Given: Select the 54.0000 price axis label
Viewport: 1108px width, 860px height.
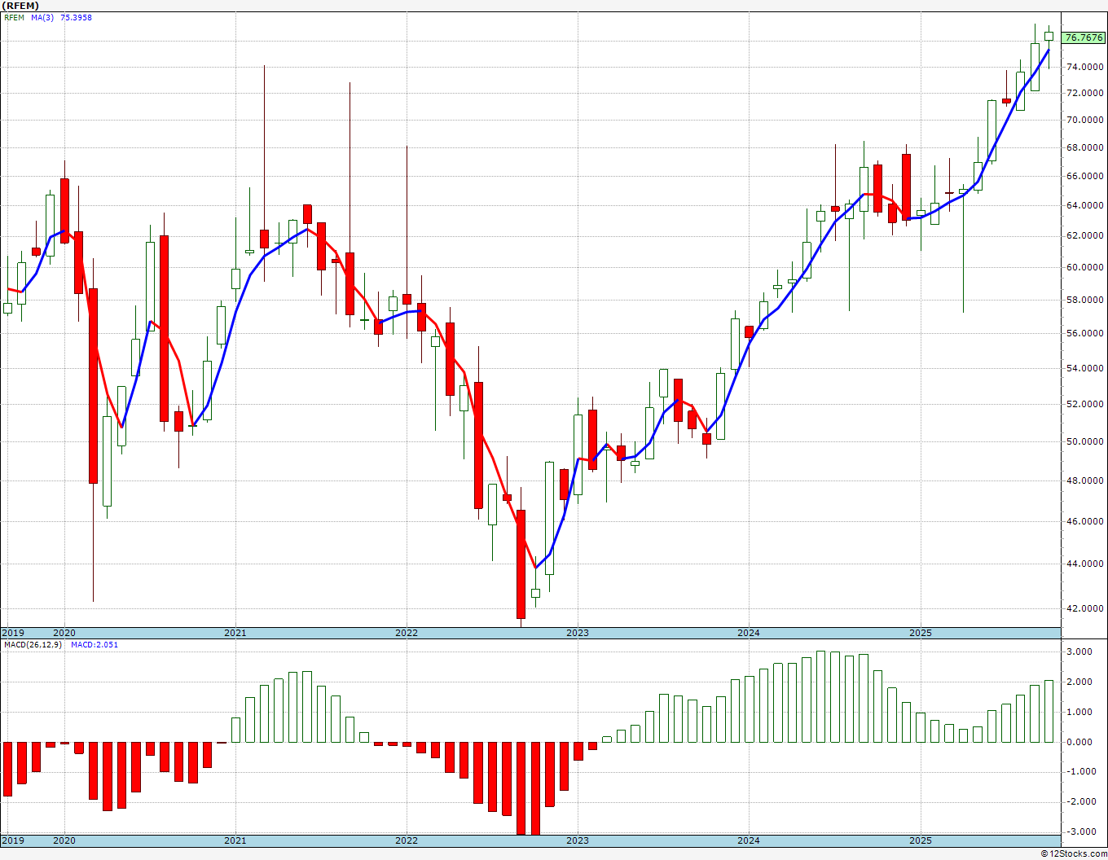Looking at the screenshot, I should coord(1085,368).
